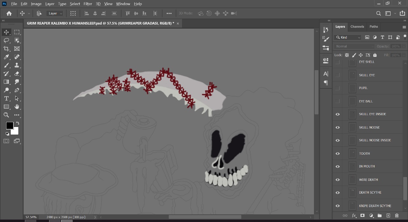
Task: Show the EYE SHELL layer
Action: point(338,62)
